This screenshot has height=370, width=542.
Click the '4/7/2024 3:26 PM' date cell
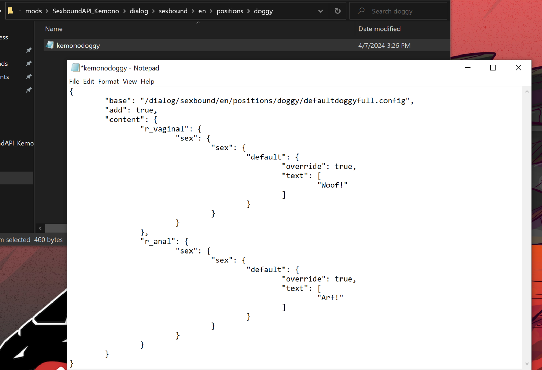(384, 45)
